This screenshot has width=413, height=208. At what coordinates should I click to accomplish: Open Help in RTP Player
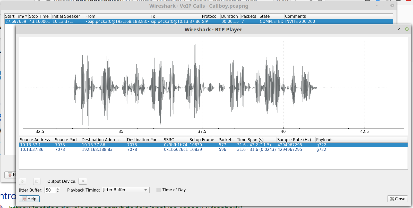(29, 199)
